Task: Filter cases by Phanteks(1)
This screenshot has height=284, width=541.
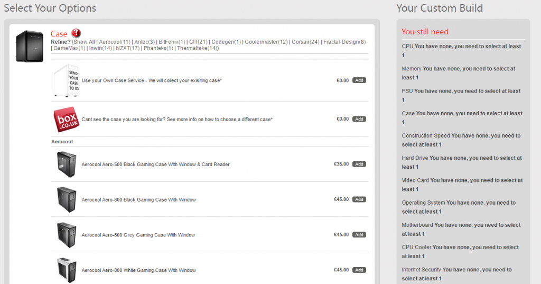Action: 158,48
